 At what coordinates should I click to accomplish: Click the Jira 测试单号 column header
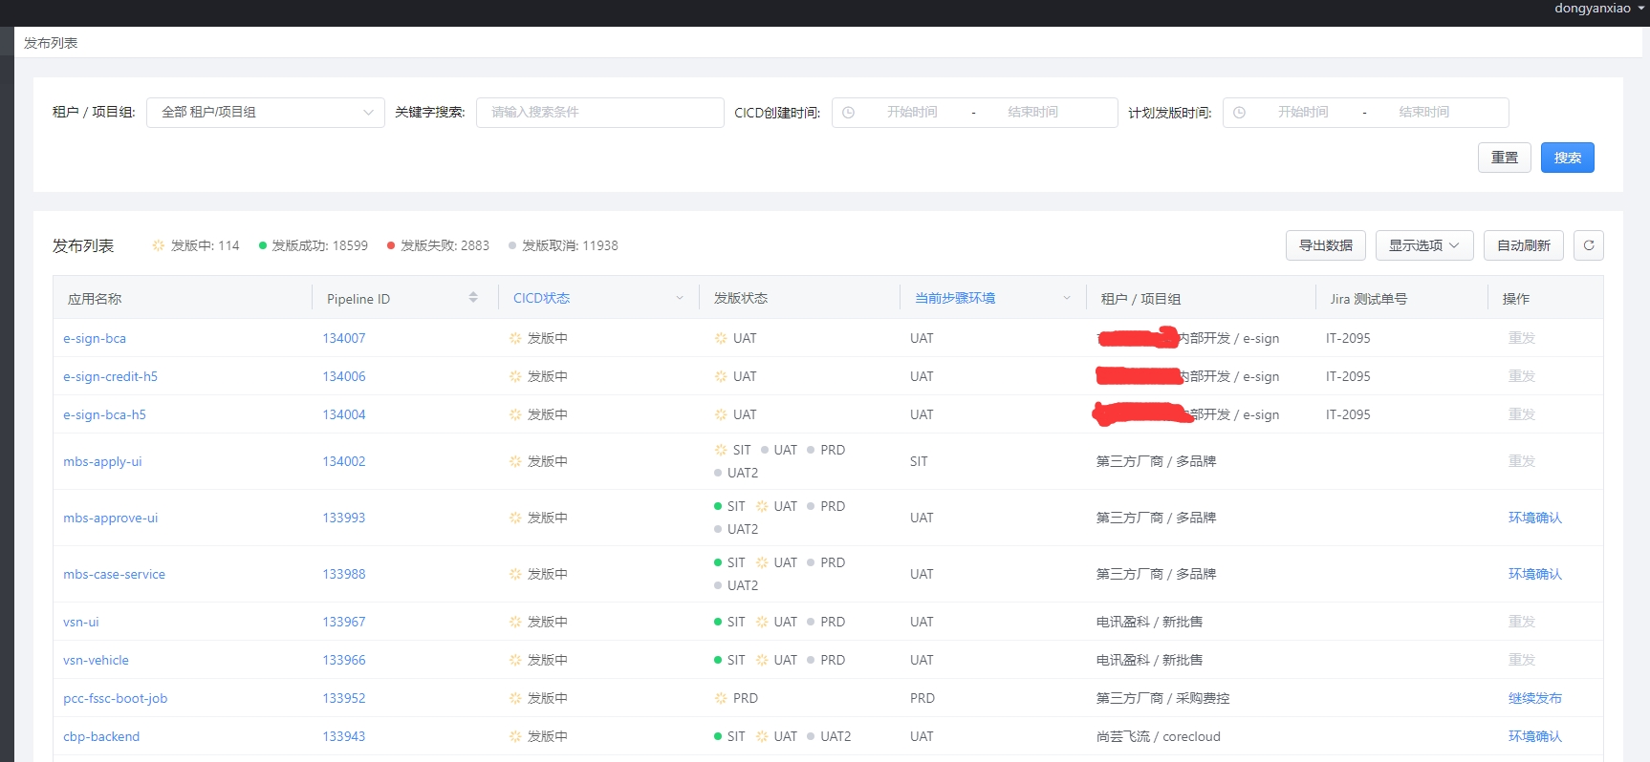[x=1369, y=299]
